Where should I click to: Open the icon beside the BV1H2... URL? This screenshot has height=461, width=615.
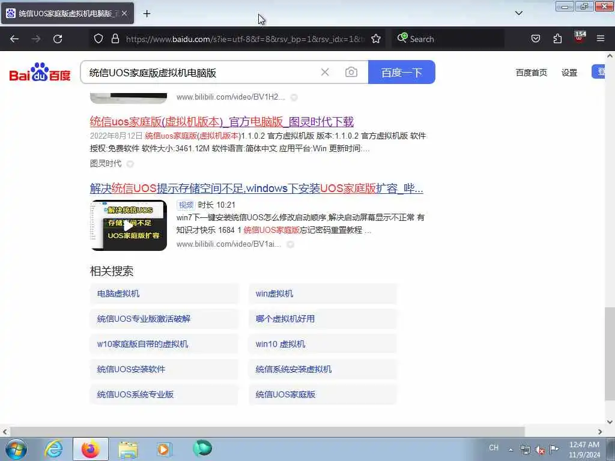[294, 97]
